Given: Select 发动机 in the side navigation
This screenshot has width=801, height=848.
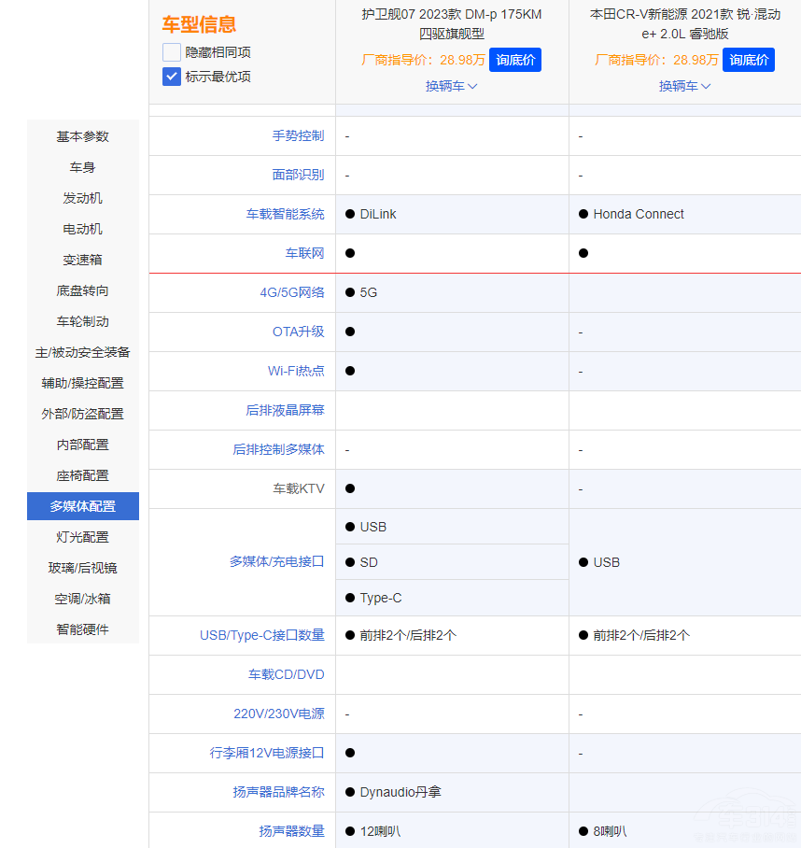Looking at the screenshot, I should pos(83,198).
